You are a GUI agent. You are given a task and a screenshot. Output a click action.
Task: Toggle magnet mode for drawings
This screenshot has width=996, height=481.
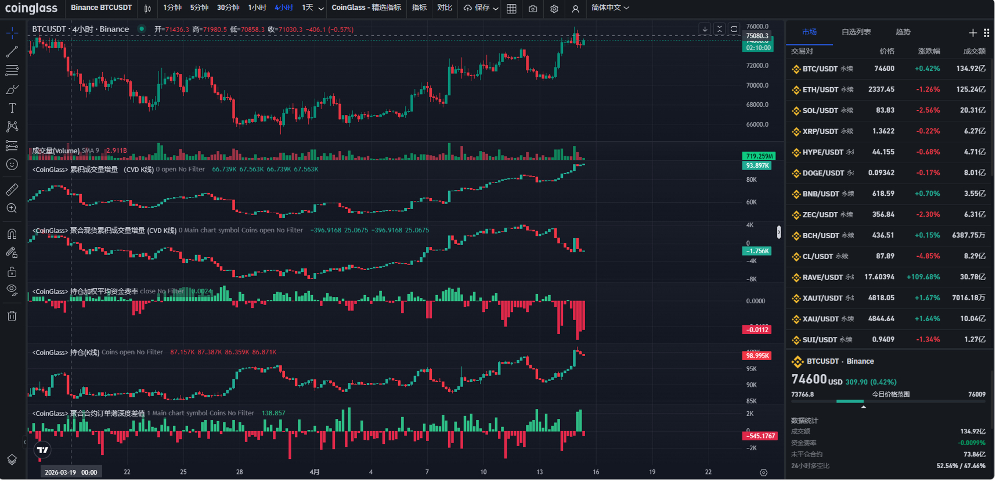pos(12,234)
